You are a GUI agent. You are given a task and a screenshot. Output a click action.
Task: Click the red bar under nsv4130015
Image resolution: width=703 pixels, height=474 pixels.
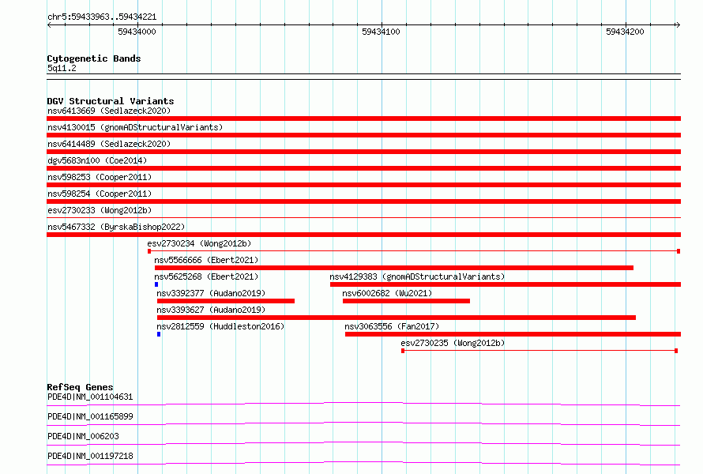pyautogui.click(x=363, y=135)
